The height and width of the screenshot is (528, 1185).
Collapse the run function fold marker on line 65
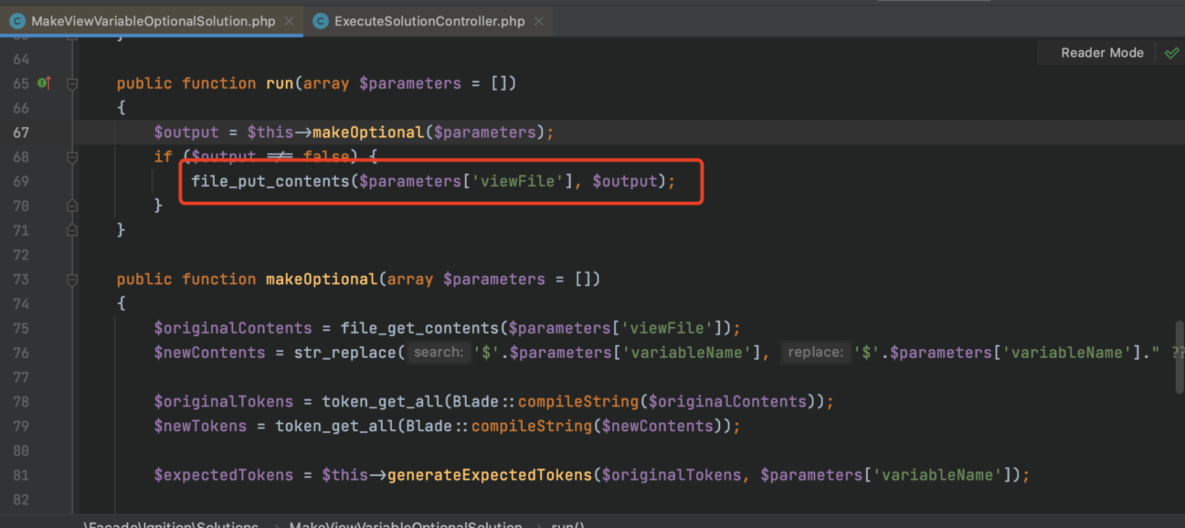(72, 84)
